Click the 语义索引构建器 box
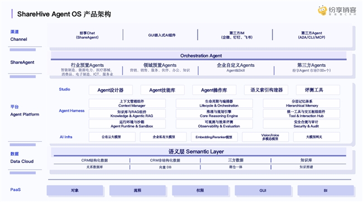The width and height of the screenshot is (363, 202). tap(266, 90)
